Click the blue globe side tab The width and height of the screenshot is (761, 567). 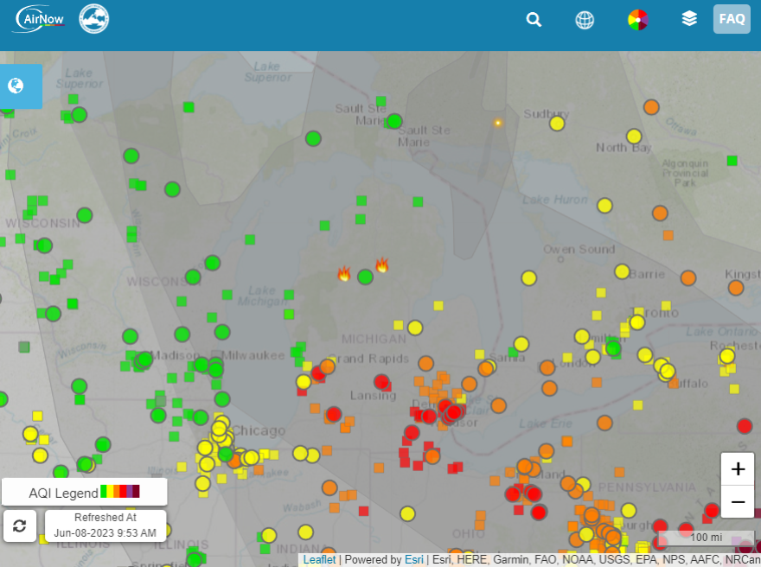click(x=21, y=86)
